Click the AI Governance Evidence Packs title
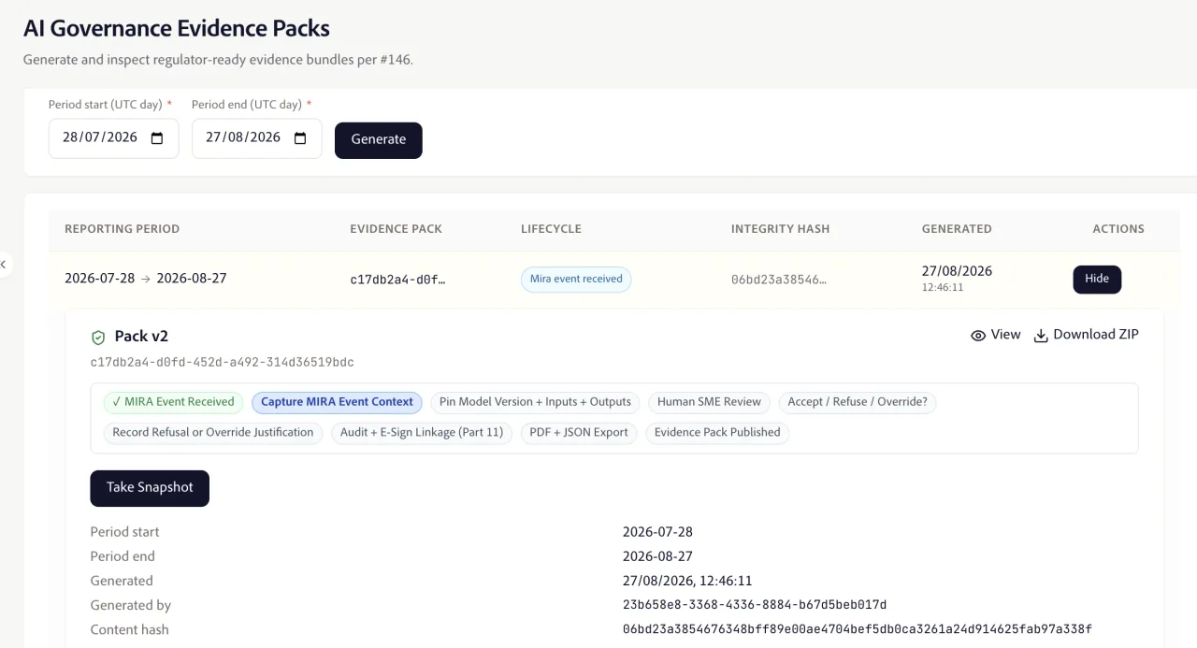This screenshot has height=648, width=1197. click(x=177, y=29)
